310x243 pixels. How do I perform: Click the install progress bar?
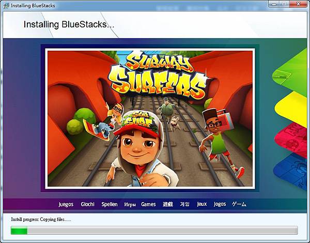coord(154,231)
